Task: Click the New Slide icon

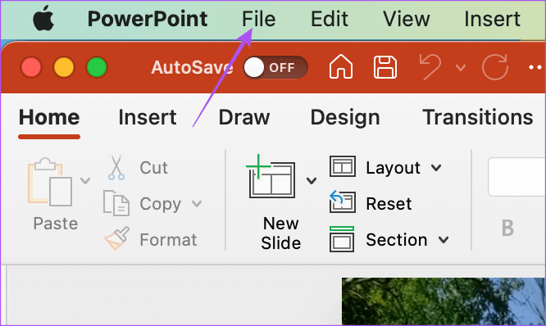Action: pyautogui.click(x=271, y=177)
